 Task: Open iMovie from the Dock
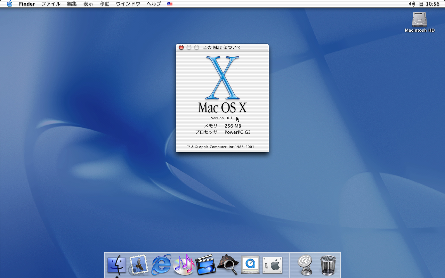(x=206, y=265)
